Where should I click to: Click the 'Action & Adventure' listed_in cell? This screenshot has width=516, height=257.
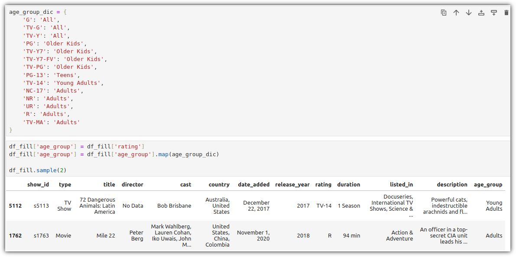(399, 236)
